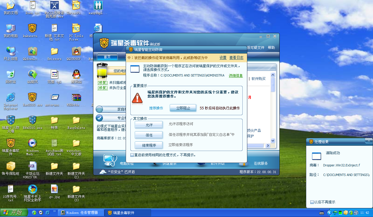Open 10序列号.txt file icon
373x217 pixels.
(x=10, y=193)
